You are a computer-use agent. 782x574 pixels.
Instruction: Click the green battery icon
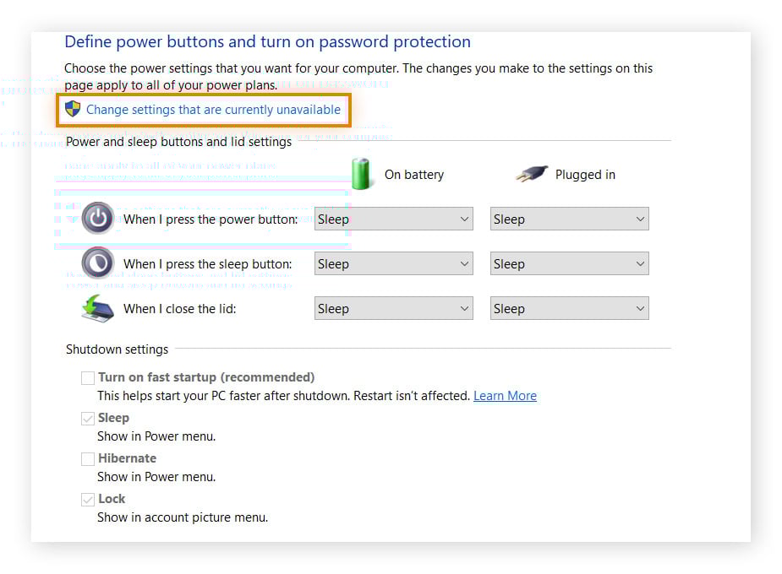coord(362,174)
